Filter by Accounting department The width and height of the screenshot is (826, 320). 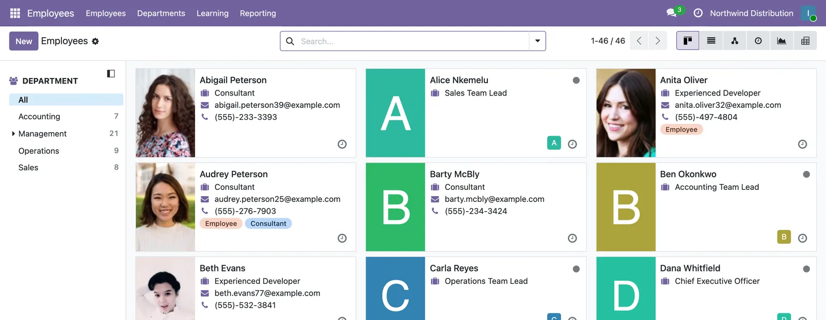66,117
